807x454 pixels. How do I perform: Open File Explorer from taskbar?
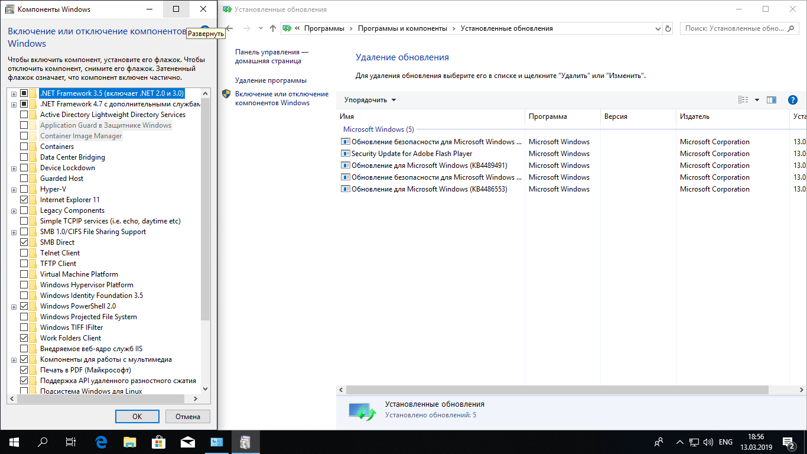click(130, 442)
